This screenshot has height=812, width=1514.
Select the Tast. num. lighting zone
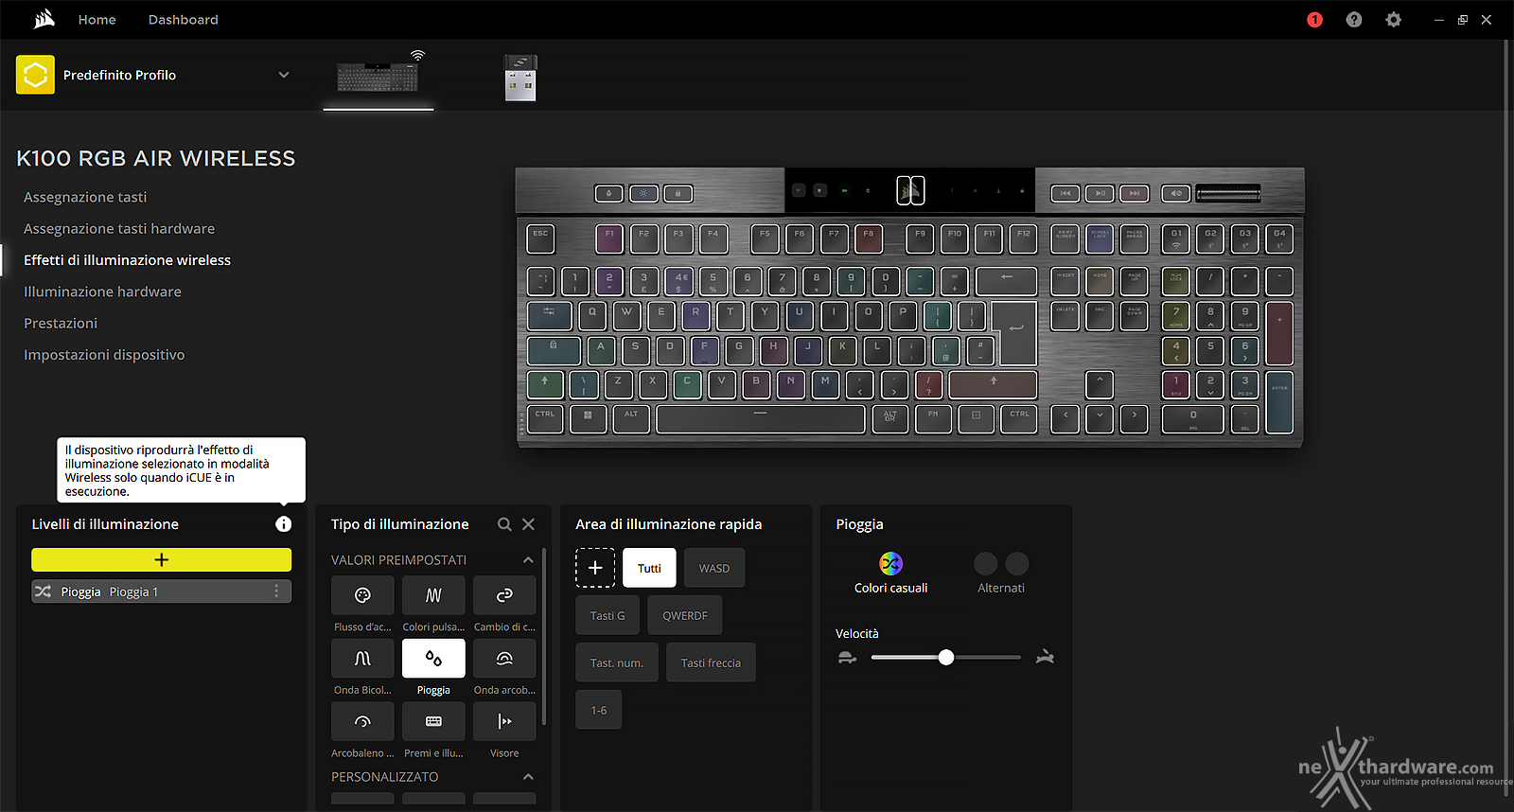tap(617, 662)
